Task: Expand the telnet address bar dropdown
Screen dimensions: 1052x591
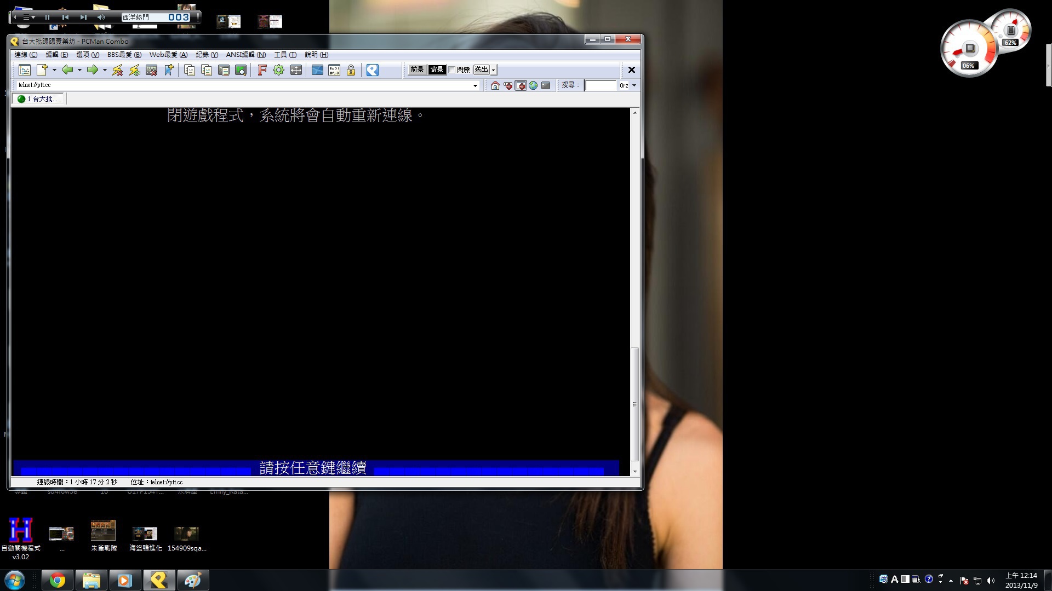Action: click(475, 85)
